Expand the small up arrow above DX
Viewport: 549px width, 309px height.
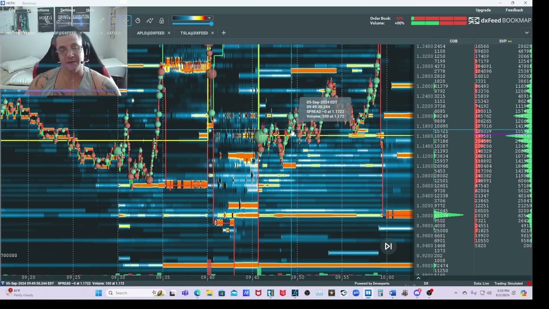coord(418,278)
